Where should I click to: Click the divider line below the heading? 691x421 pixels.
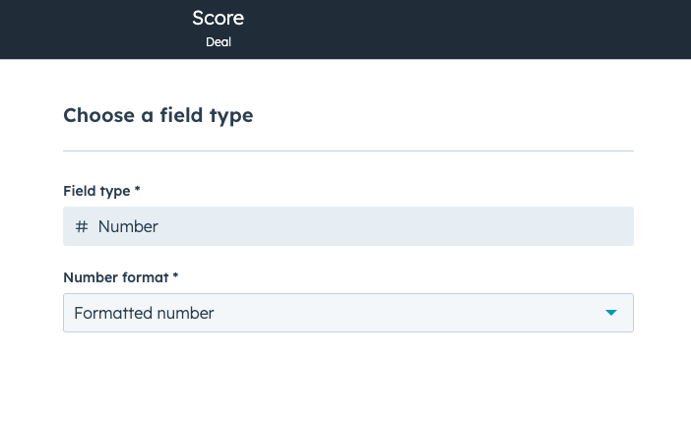point(348,150)
